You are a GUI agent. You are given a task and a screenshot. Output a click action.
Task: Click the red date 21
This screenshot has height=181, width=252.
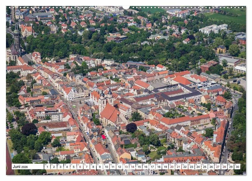coord(178,167)
